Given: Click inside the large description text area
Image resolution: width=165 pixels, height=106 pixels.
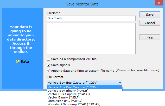Looking at the screenshot, I should pos(91,38).
